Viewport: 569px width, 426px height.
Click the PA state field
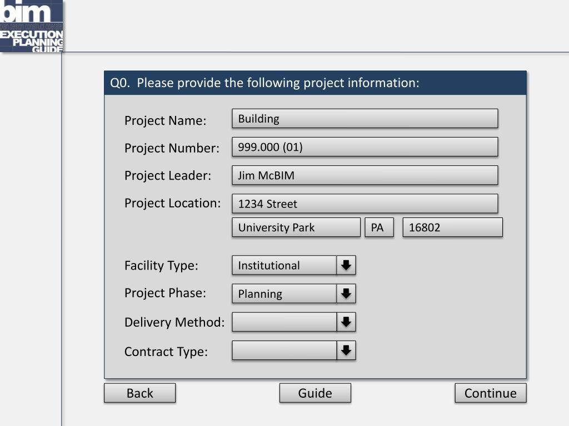coord(379,227)
